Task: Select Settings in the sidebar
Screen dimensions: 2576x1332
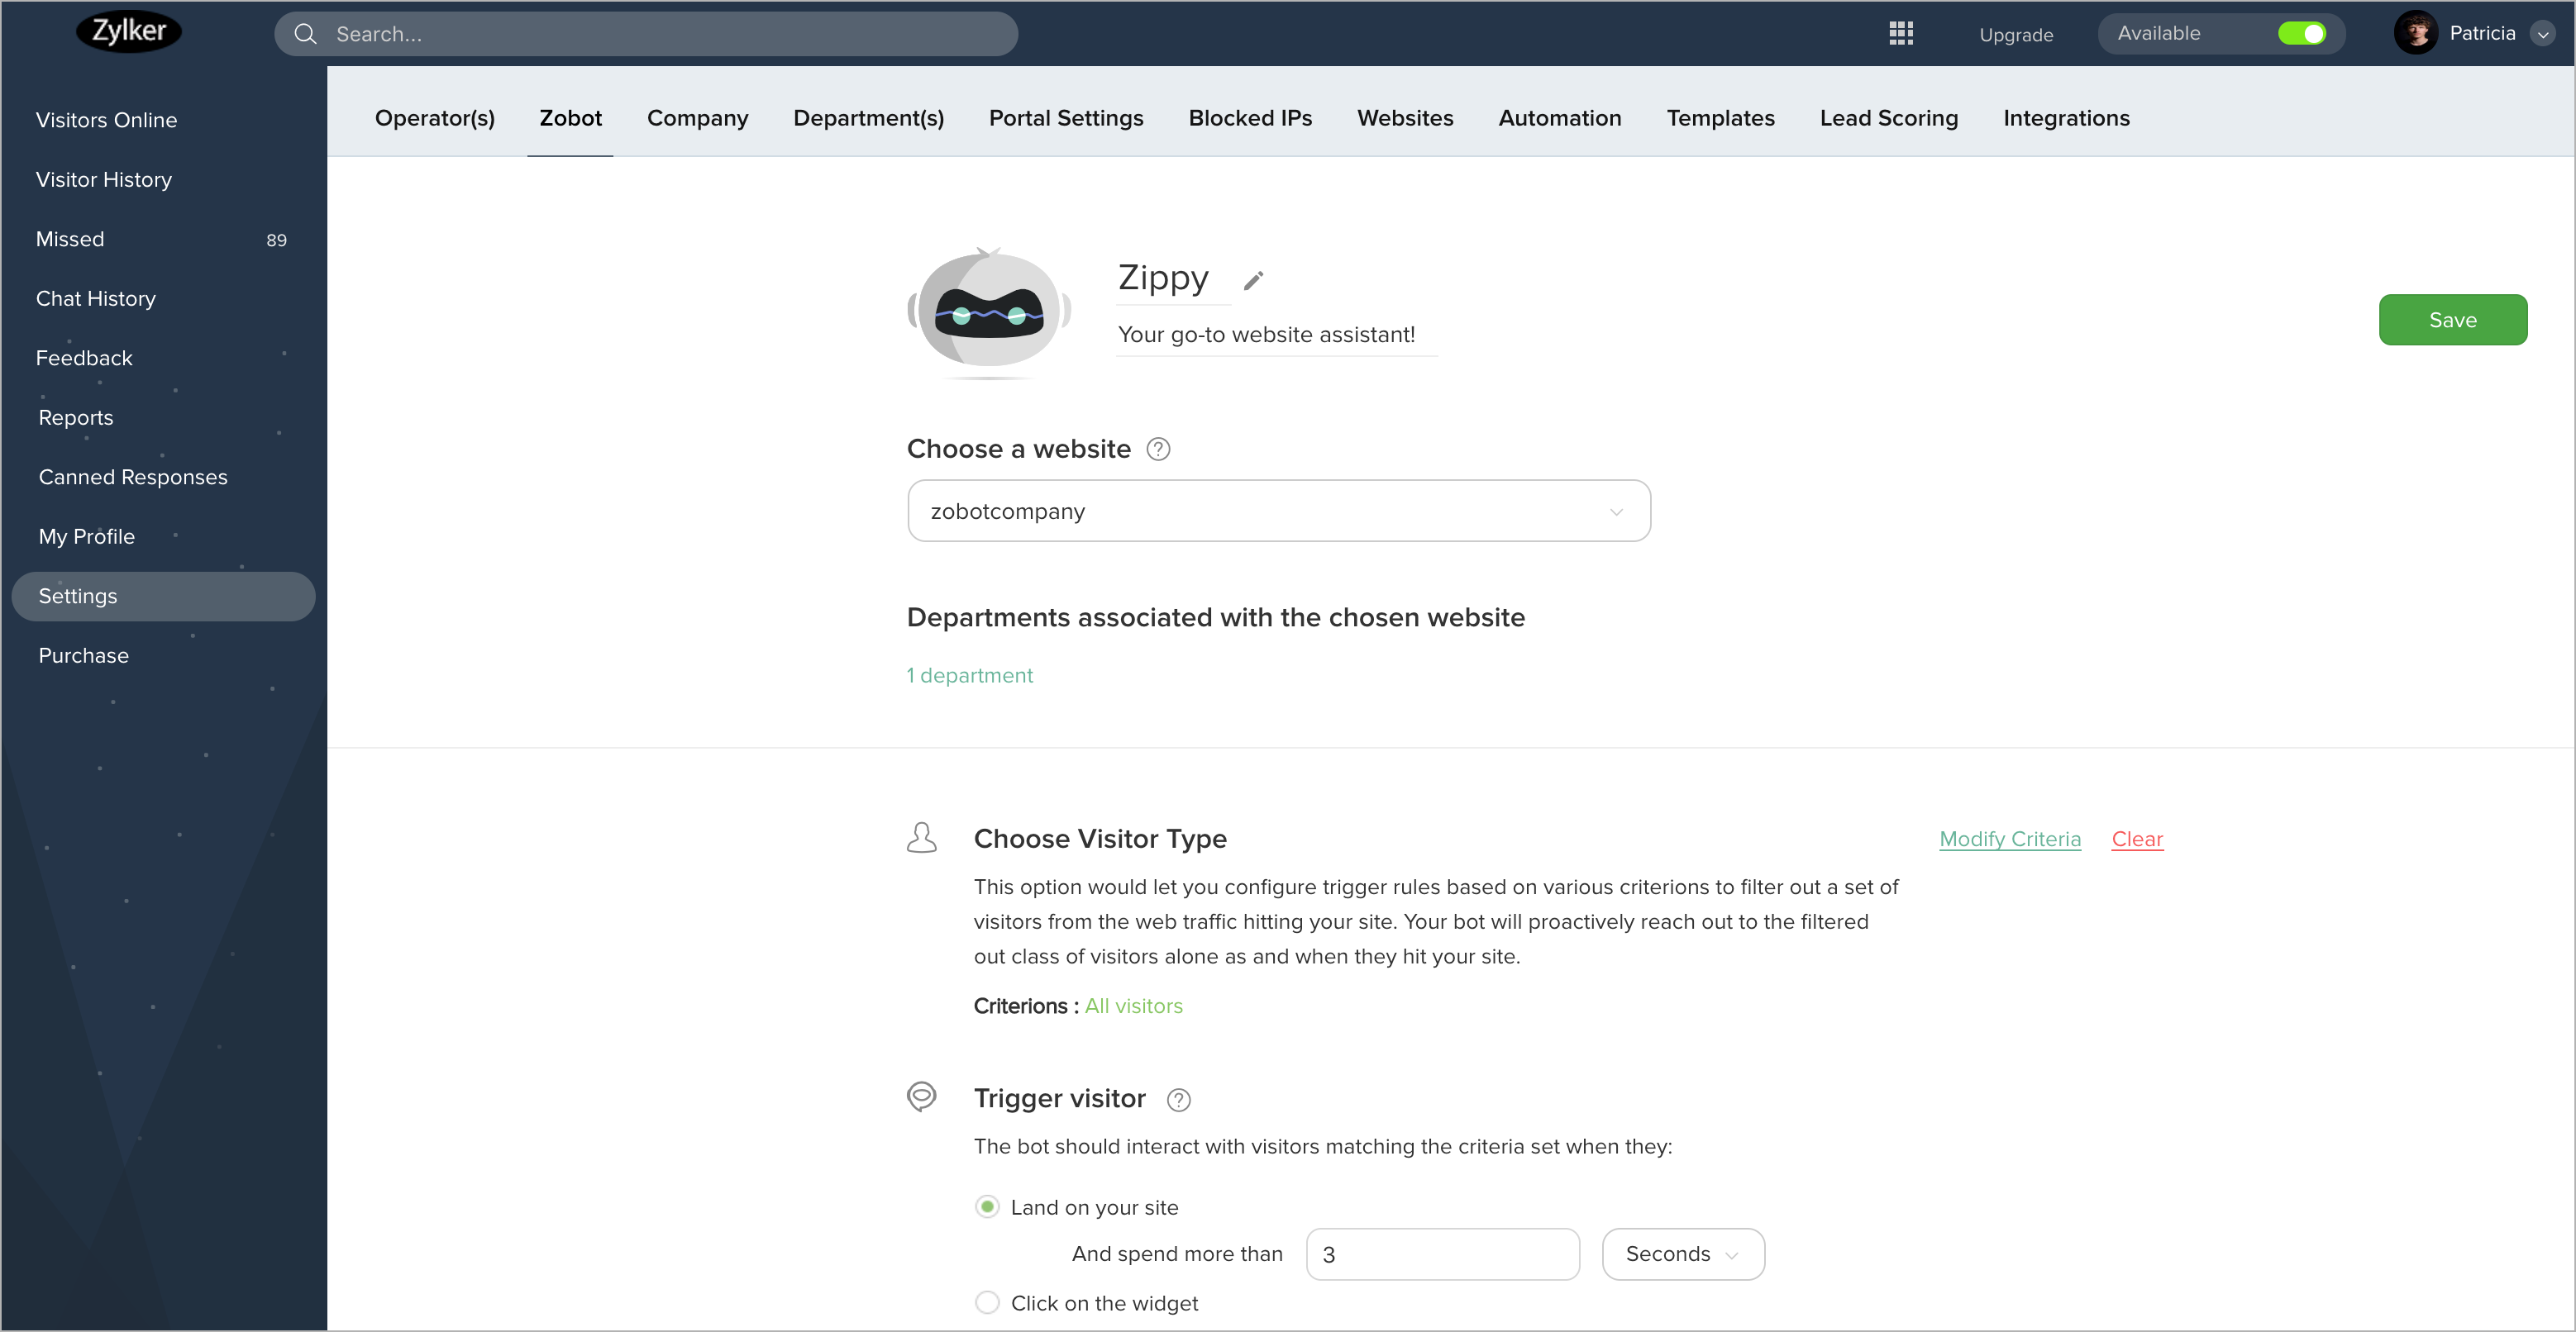Action: click(x=163, y=596)
